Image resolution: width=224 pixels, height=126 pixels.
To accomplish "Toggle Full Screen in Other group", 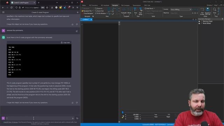I will pos(202,11).
